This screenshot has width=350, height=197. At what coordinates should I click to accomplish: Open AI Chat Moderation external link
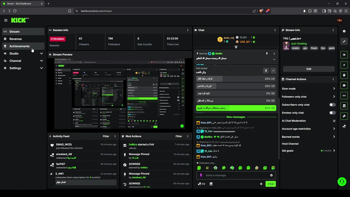[x=334, y=121]
